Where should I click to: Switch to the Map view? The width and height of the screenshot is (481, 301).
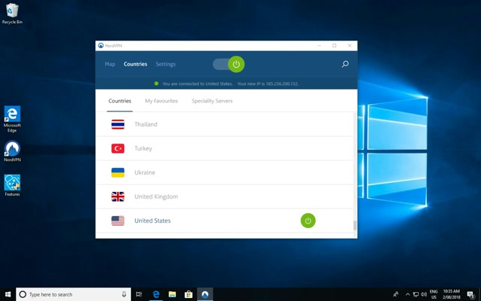click(x=110, y=65)
